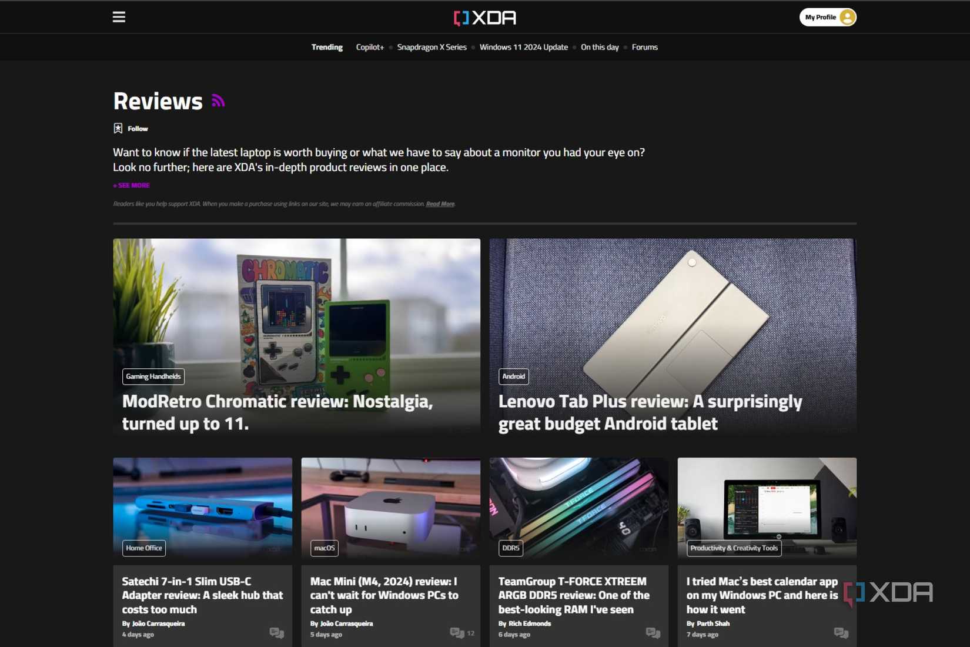Open comments icon on Satechi review

[x=277, y=633]
